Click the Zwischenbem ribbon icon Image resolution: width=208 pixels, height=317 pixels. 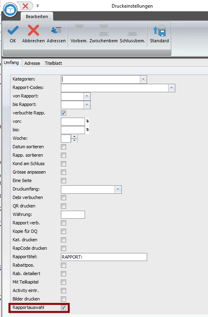pyautogui.click(x=104, y=30)
